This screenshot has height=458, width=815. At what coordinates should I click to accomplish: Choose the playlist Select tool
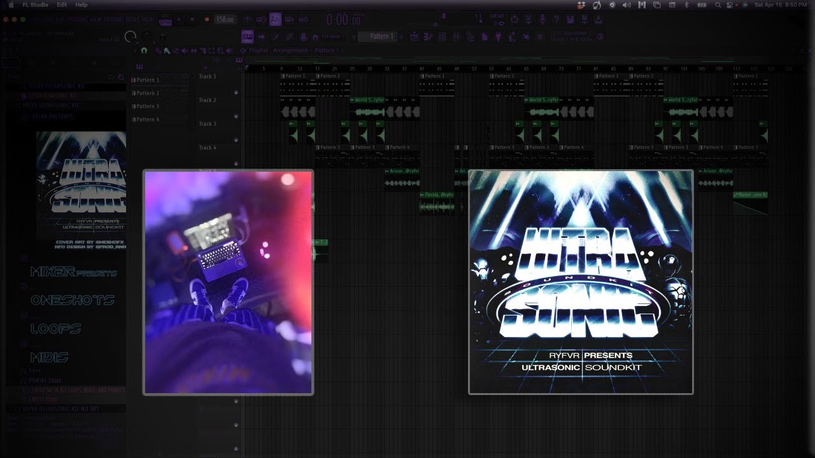tap(211, 50)
